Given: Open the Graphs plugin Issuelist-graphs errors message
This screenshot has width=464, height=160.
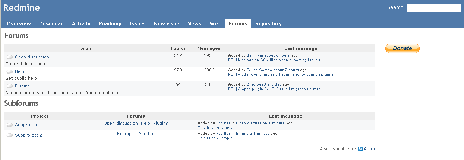Looking at the screenshot, I should (274, 89).
